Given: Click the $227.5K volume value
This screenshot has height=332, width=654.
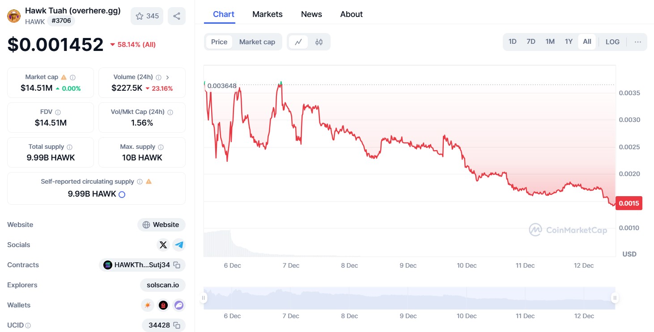Looking at the screenshot, I should (127, 88).
